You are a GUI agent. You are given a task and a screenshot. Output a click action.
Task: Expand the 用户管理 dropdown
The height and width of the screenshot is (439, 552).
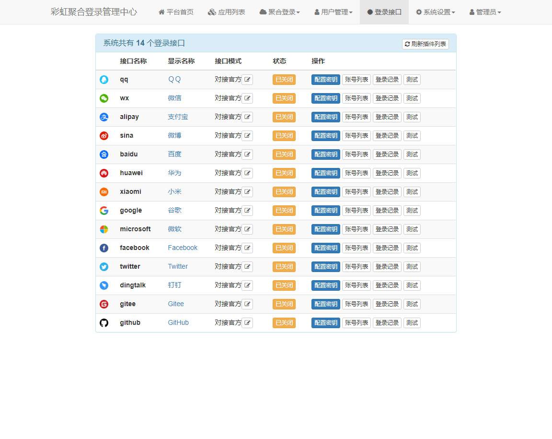pyautogui.click(x=333, y=12)
